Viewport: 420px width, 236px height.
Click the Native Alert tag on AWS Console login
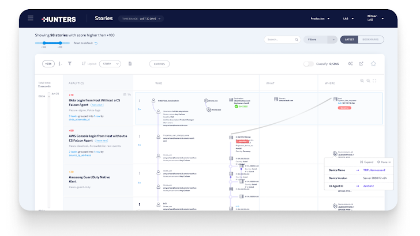(x=102, y=140)
